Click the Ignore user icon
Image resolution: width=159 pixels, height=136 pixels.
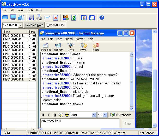pos(96,47)
